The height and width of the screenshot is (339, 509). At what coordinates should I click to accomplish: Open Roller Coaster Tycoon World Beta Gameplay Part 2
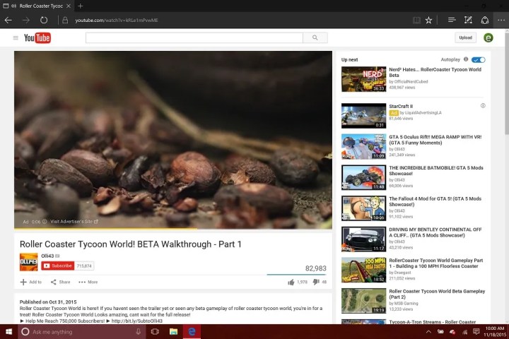pyautogui.click(x=437, y=294)
